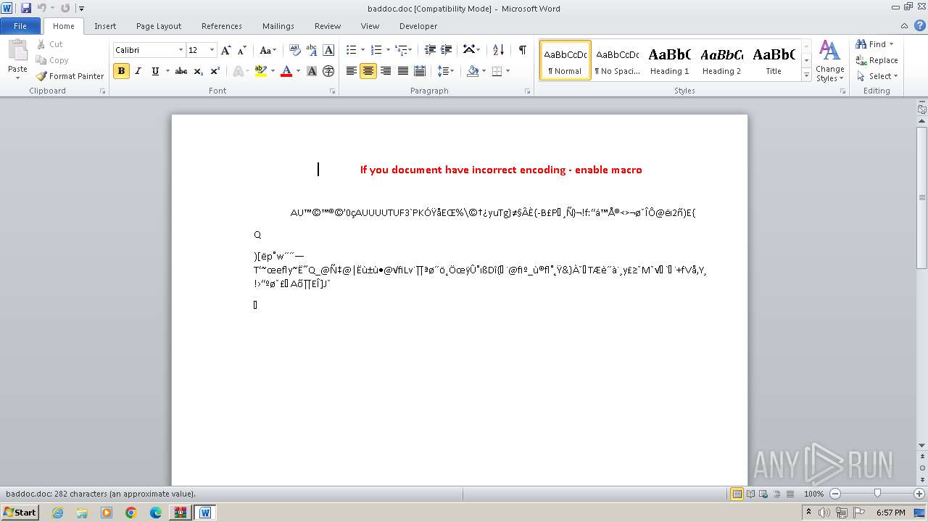Click the Cut button
The height and width of the screenshot is (522, 928).
coord(50,44)
